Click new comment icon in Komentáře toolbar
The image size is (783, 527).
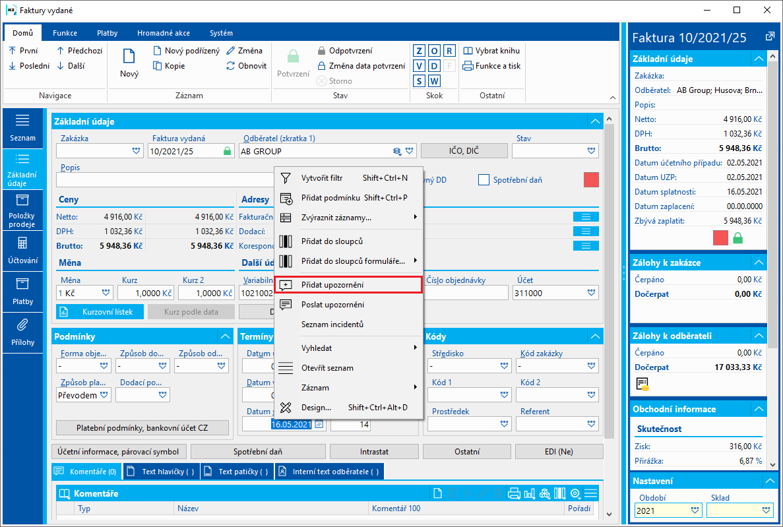click(x=437, y=493)
